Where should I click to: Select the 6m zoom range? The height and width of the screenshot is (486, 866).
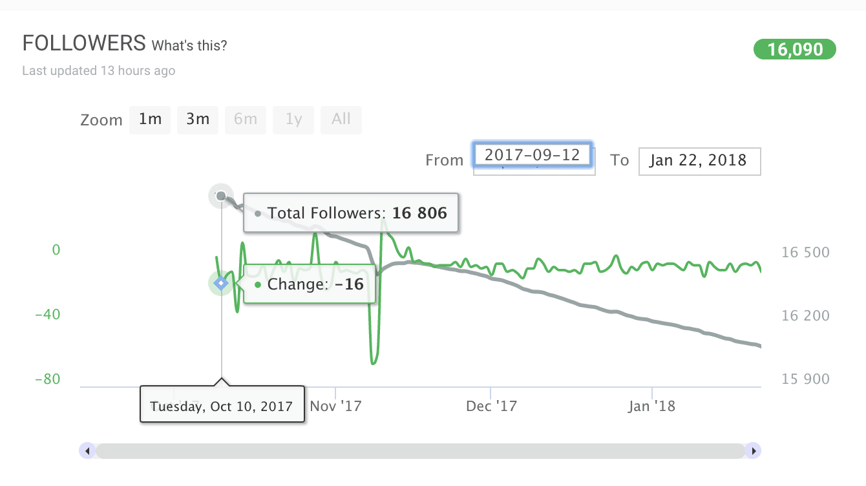(246, 120)
